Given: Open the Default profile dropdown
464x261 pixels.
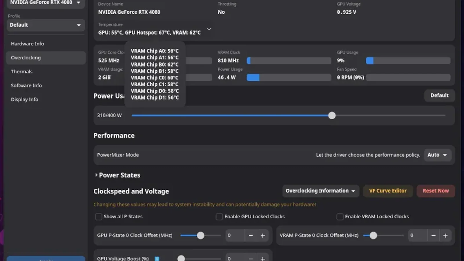Looking at the screenshot, I should (46, 25).
